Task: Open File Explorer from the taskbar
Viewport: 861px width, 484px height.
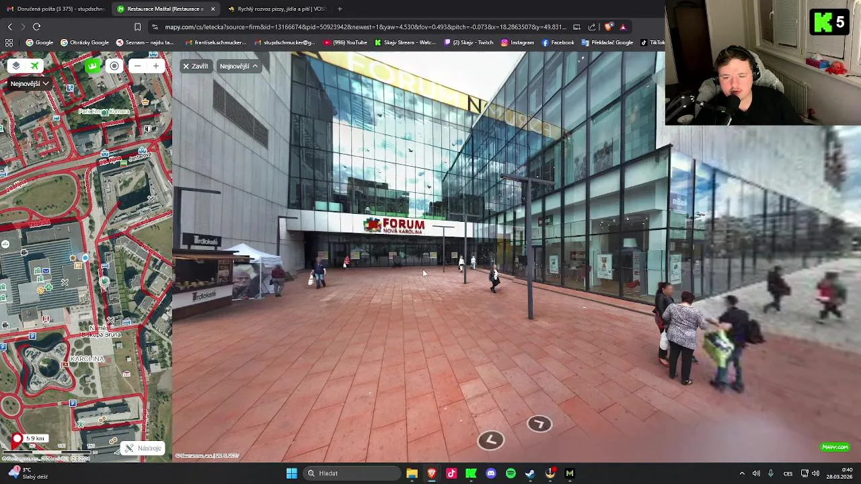Action: [412, 473]
